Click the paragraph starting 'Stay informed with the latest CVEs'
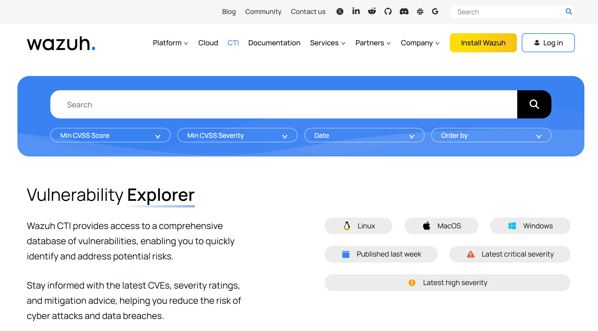The image size is (598, 331). (x=134, y=301)
